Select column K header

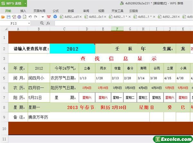click(183, 29)
